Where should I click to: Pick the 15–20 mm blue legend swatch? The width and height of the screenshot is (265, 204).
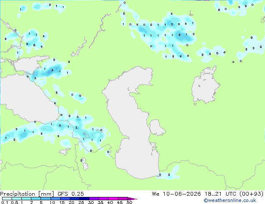click(x=65, y=199)
